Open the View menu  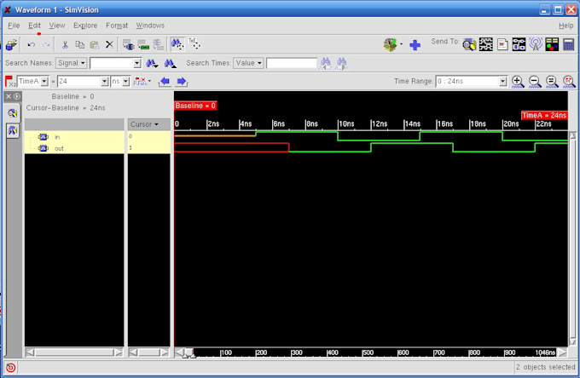[57, 26]
